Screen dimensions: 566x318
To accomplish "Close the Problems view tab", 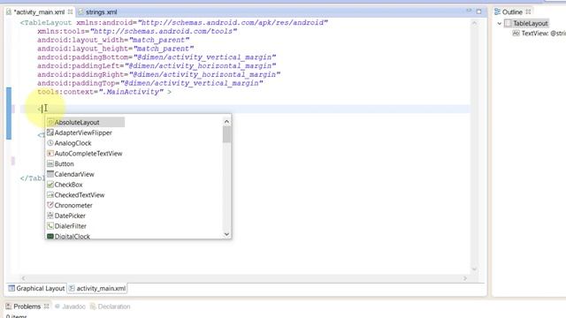I will 46,307.
